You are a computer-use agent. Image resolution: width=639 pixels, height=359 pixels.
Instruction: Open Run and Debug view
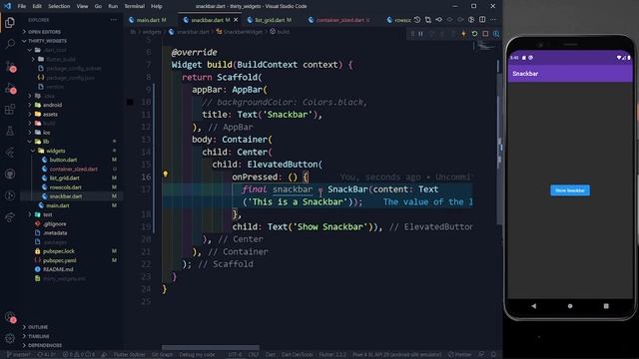pyautogui.click(x=10, y=88)
